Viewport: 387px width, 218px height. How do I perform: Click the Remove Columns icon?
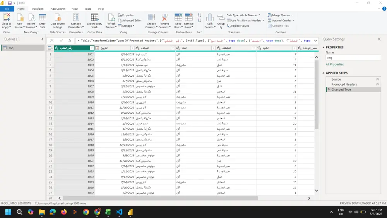(x=164, y=18)
